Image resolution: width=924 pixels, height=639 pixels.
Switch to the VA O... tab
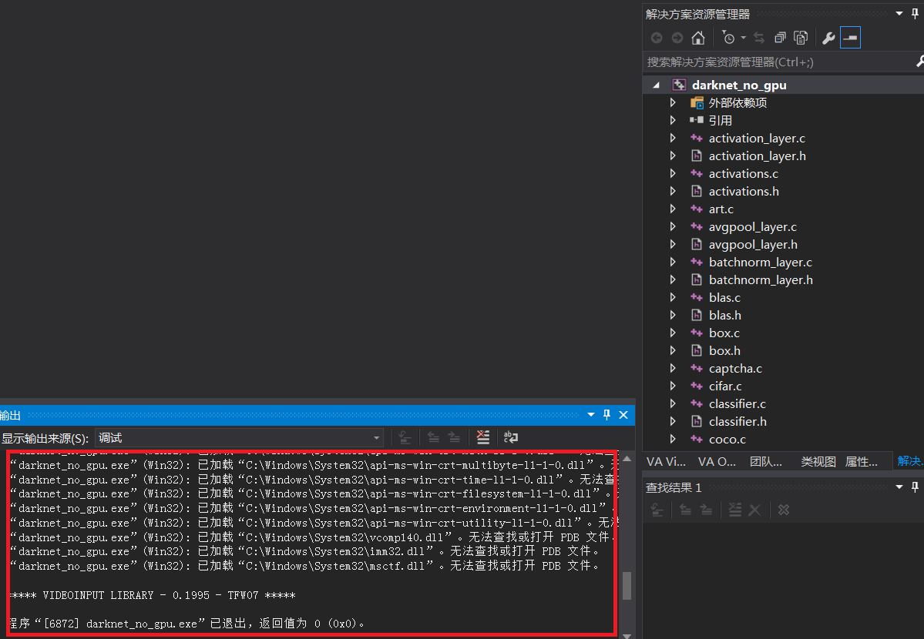coord(717,462)
